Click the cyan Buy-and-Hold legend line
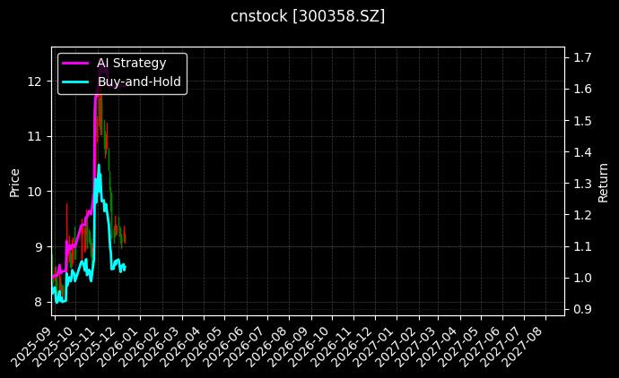The width and height of the screenshot is (619, 378). pos(75,82)
